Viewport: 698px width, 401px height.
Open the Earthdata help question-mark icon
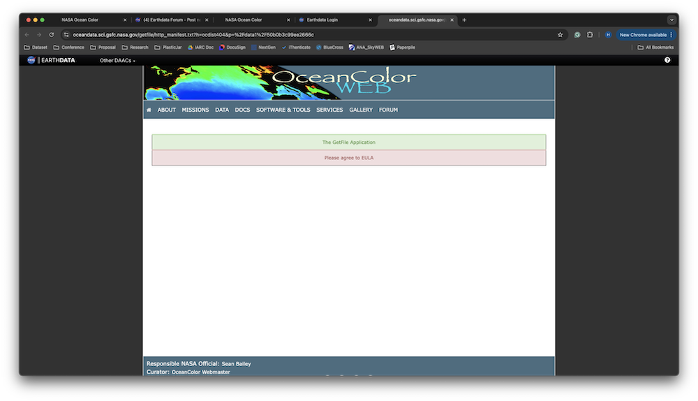coord(667,60)
